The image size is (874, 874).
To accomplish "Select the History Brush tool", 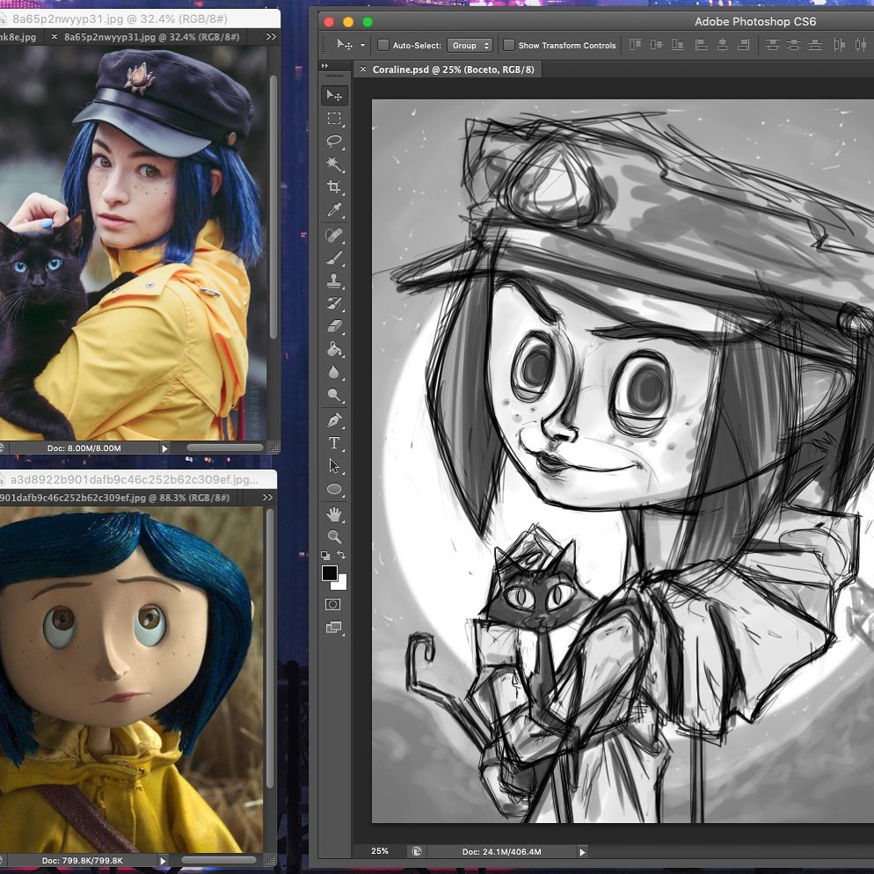I will point(334,303).
